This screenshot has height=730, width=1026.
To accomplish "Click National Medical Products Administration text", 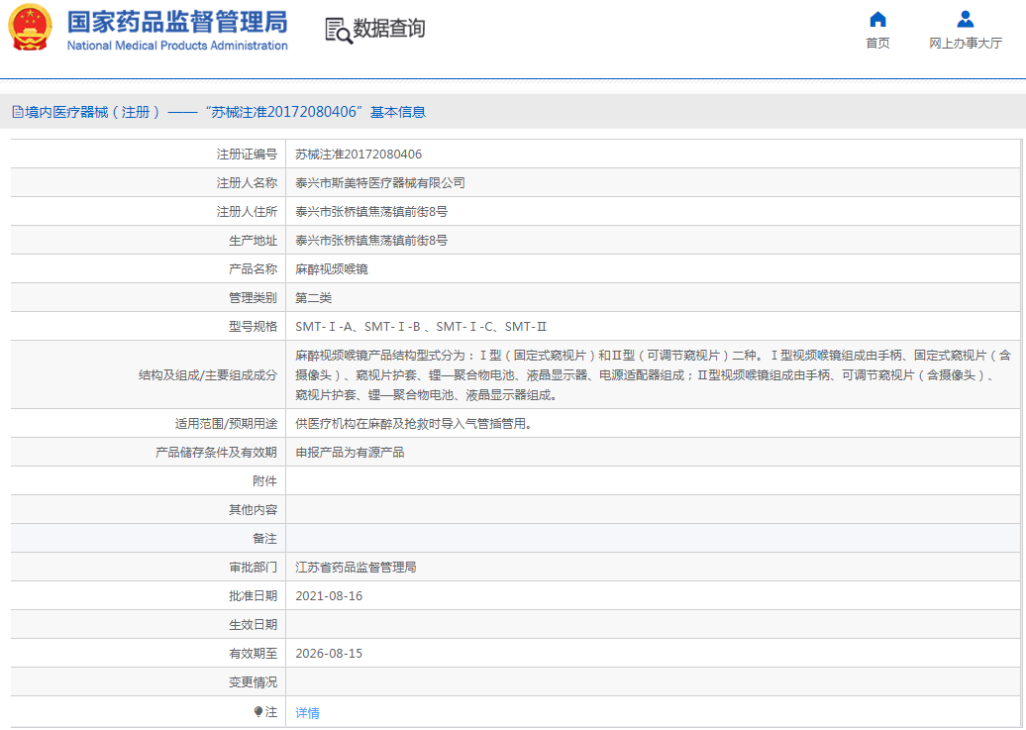I will tap(177, 46).
